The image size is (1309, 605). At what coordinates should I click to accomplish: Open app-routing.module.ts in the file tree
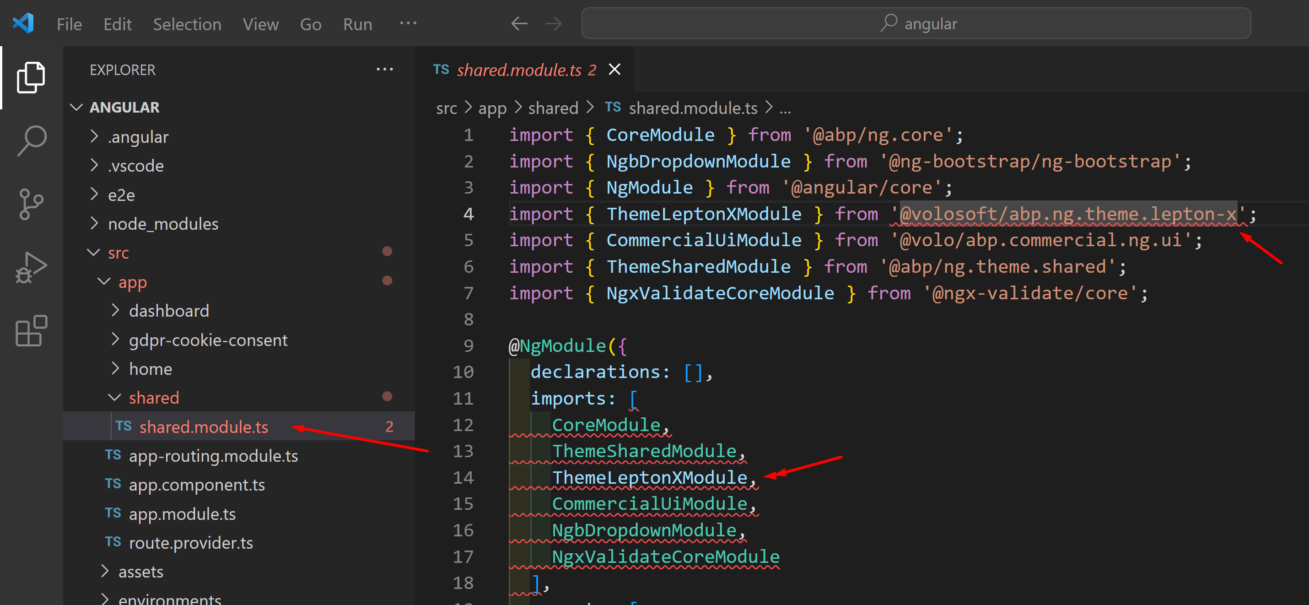[213, 456]
